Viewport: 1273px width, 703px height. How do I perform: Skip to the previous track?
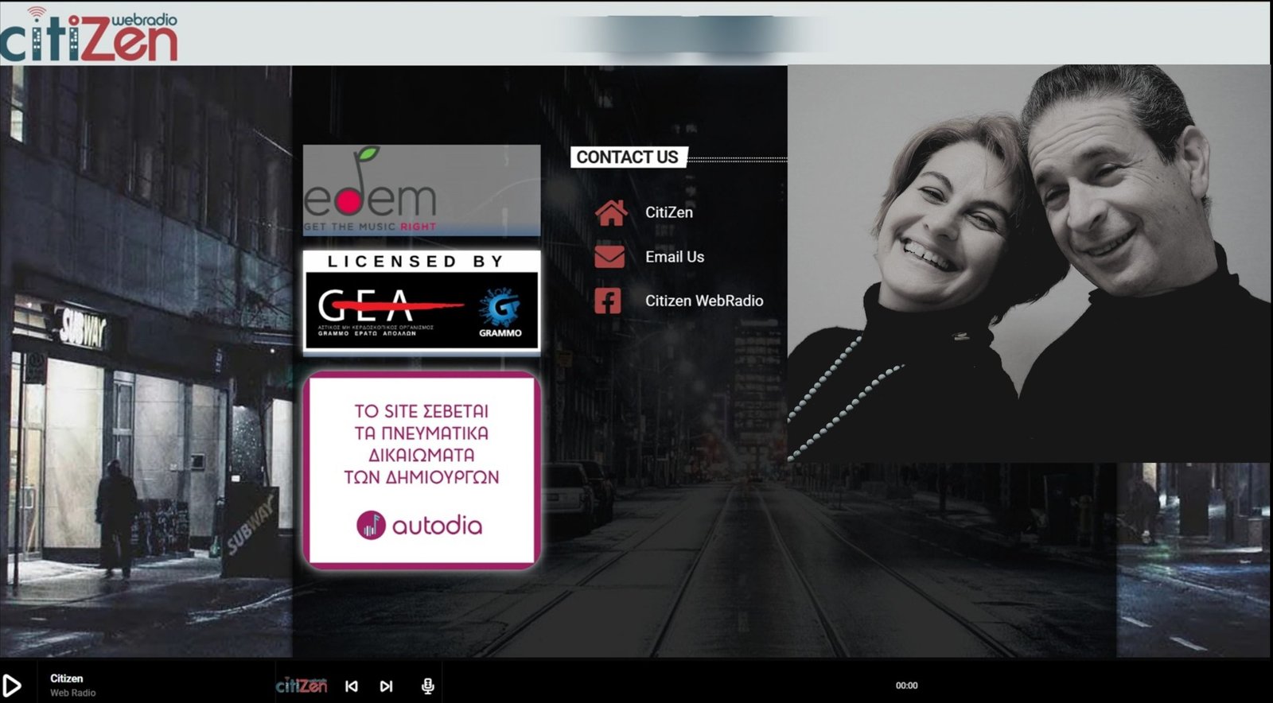(x=351, y=686)
